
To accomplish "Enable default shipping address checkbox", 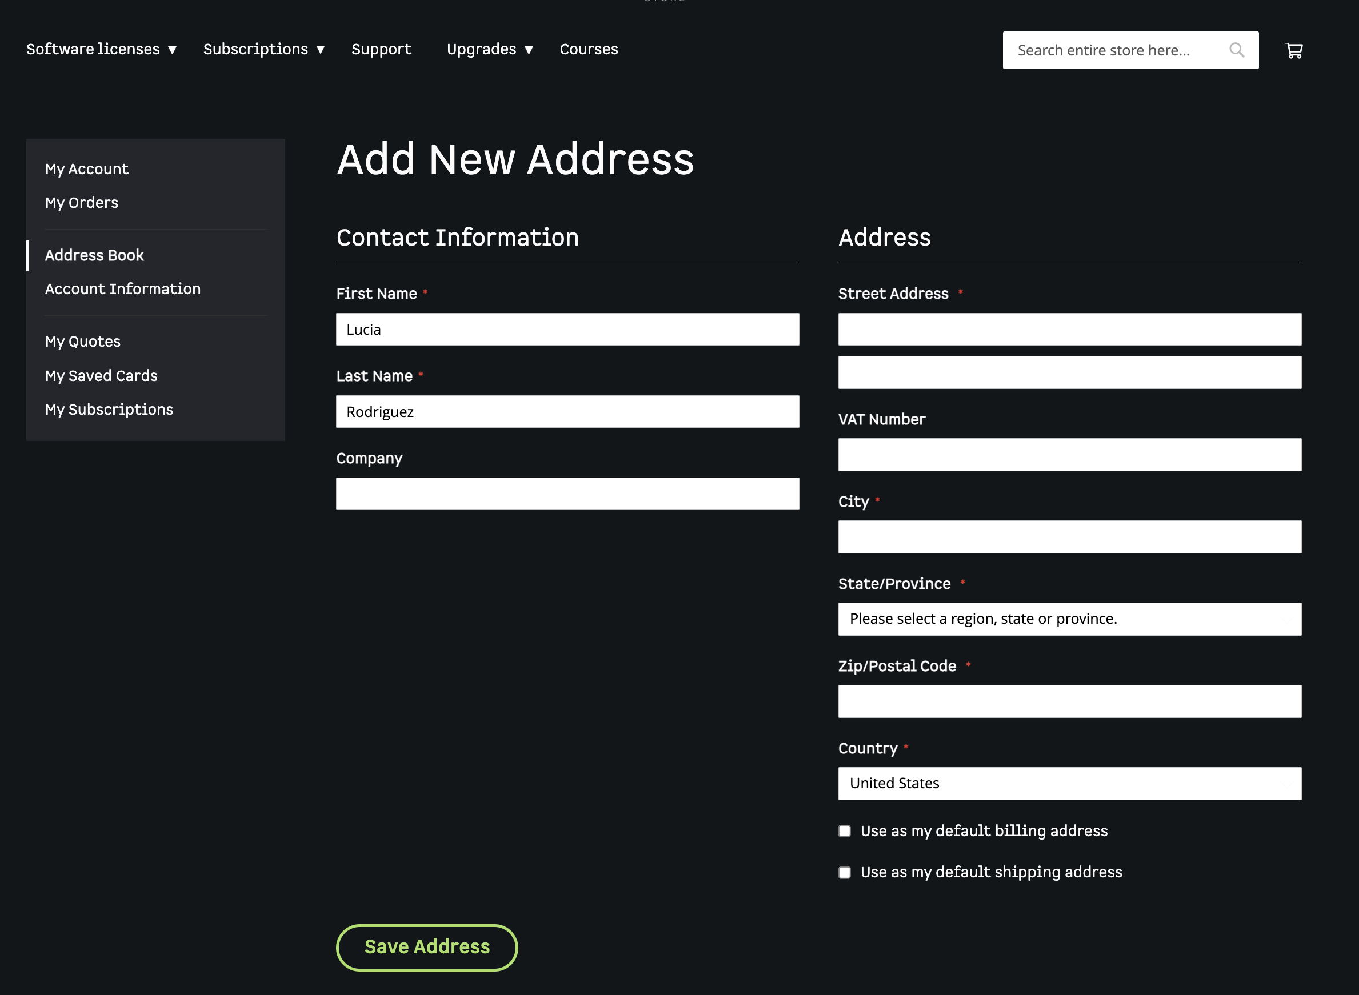I will tap(844, 872).
